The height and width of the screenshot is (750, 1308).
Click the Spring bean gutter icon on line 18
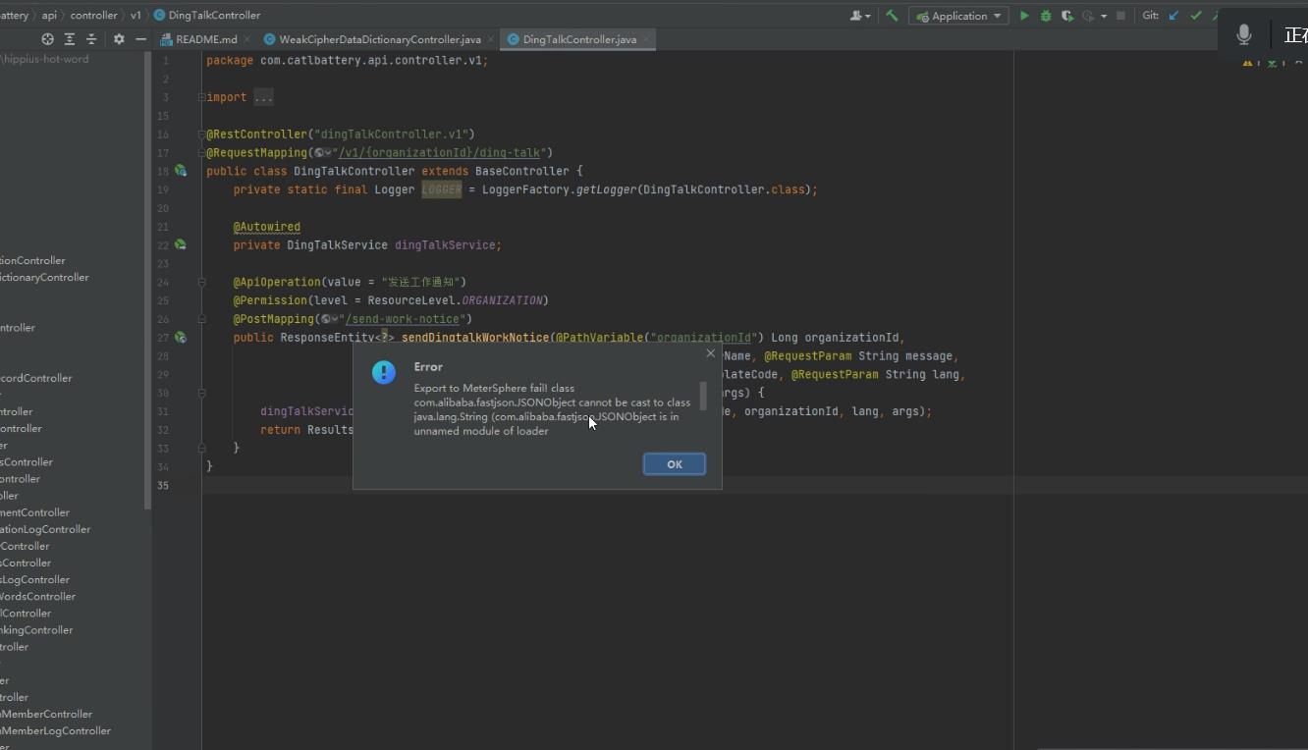coord(182,171)
